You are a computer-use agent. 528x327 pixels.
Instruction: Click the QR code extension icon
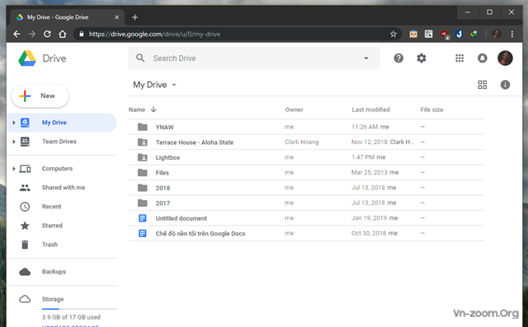428,34
